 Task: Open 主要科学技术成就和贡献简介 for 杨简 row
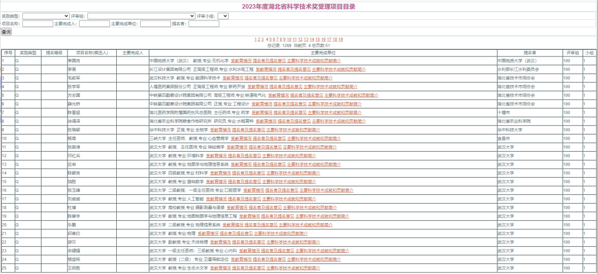[x=314, y=138]
